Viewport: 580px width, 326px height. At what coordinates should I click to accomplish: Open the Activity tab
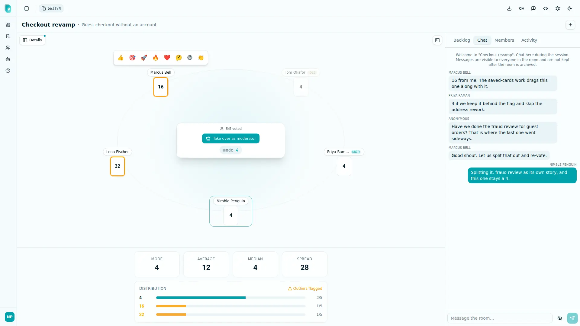(529, 40)
